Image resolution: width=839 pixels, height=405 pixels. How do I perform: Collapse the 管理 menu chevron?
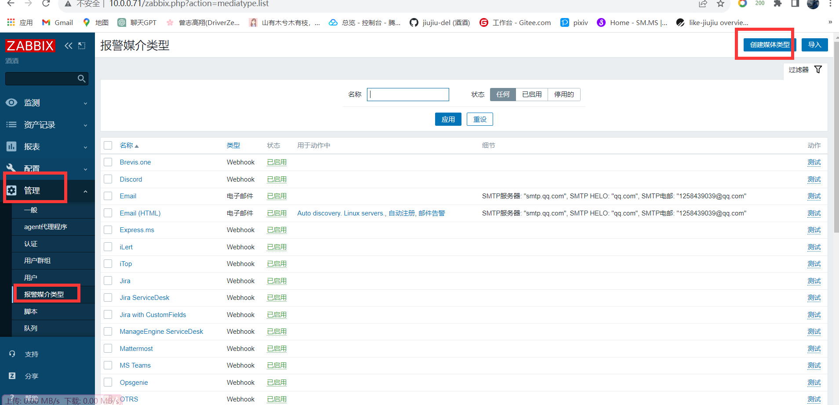click(x=85, y=191)
